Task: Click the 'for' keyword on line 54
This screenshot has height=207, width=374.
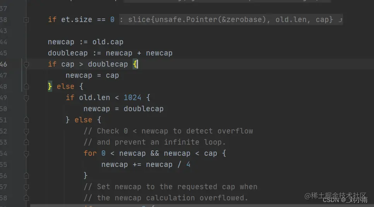Action: tap(90, 153)
